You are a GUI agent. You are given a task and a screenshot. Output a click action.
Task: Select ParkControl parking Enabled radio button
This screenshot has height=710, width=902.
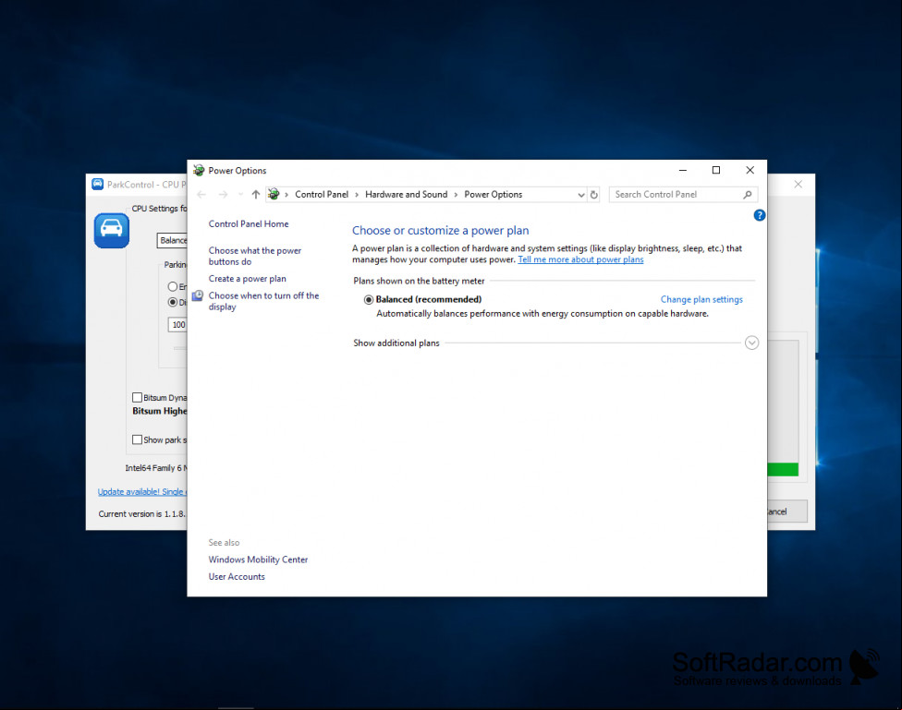tap(173, 286)
